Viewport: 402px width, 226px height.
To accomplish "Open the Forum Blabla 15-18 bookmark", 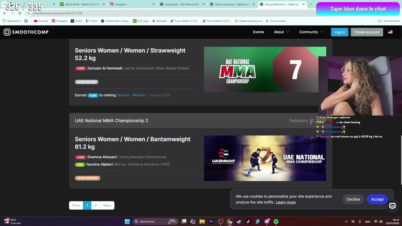I will pos(184,21).
